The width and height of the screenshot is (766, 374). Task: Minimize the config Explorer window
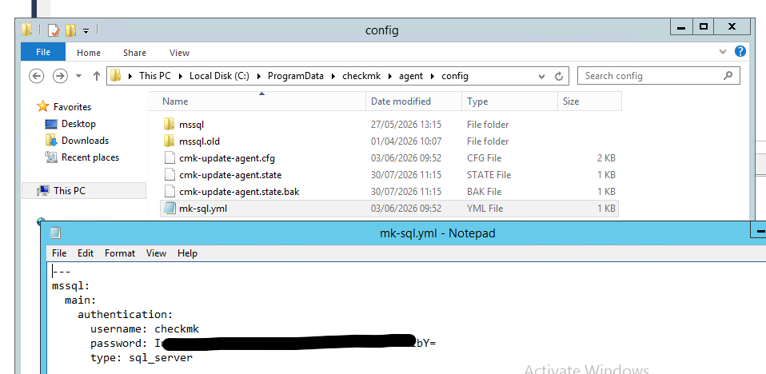coord(681,27)
